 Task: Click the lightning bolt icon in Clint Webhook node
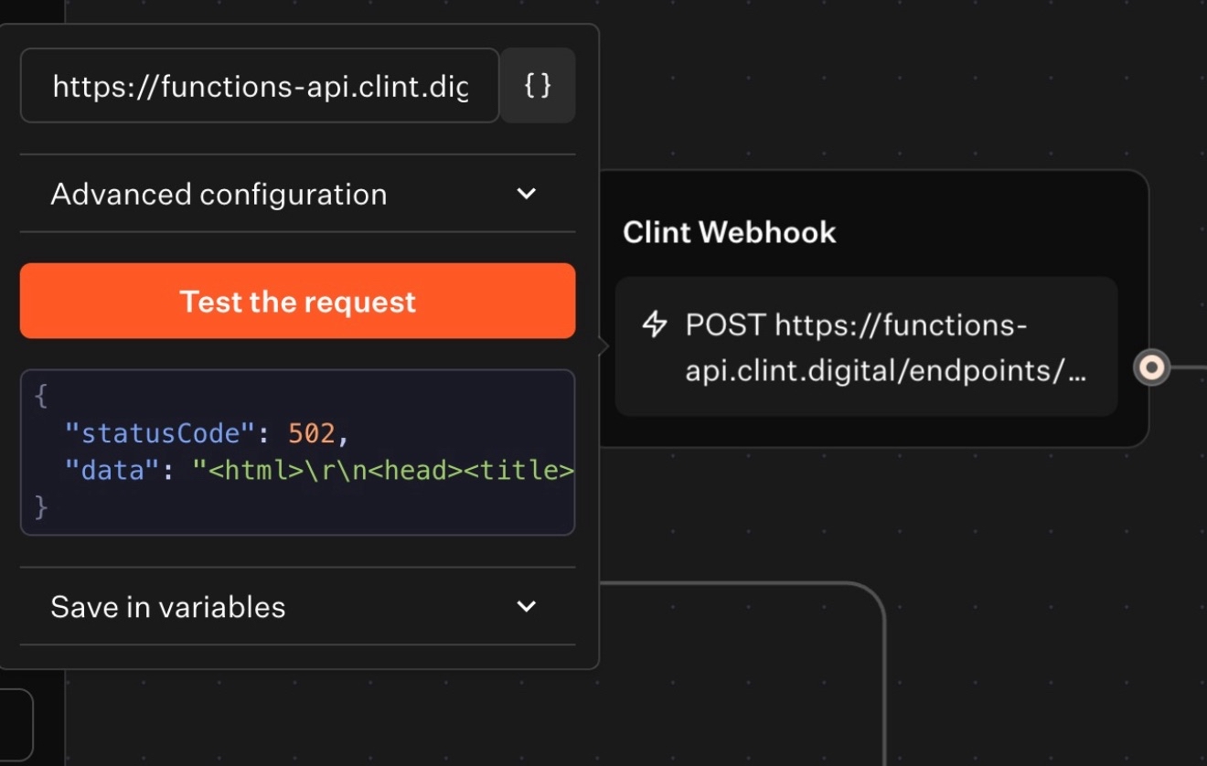(655, 324)
